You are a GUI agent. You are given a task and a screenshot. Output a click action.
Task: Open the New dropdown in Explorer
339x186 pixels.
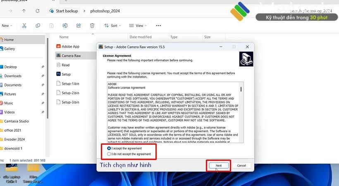click(x=7, y=26)
